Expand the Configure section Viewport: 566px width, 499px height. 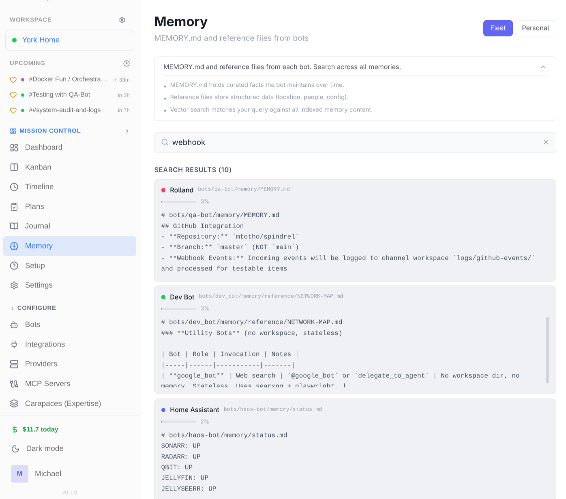pyautogui.click(x=12, y=308)
